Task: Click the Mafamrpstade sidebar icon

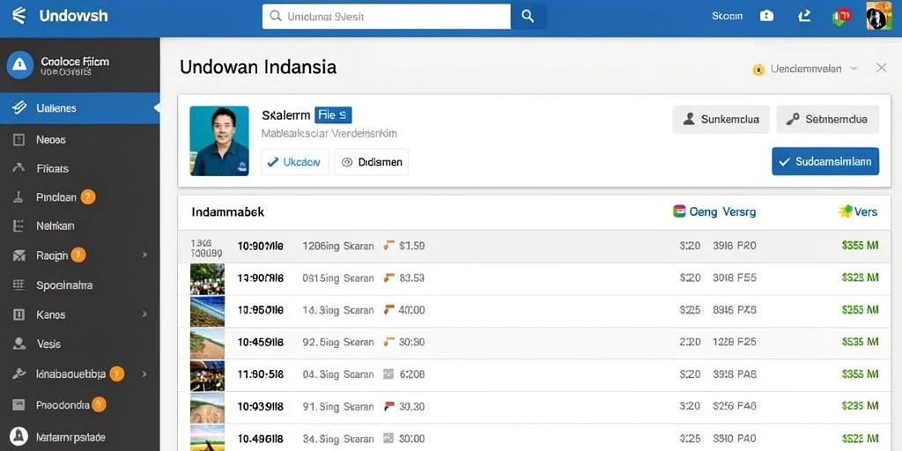Action: (x=19, y=436)
